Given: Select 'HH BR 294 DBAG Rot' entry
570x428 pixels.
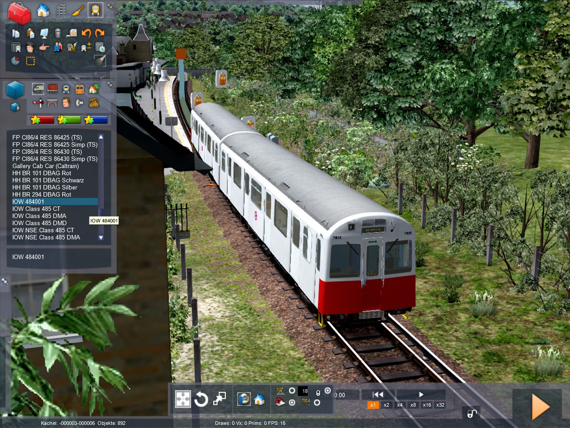Looking at the screenshot, I should pyautogui.click(x=42, y=194).
